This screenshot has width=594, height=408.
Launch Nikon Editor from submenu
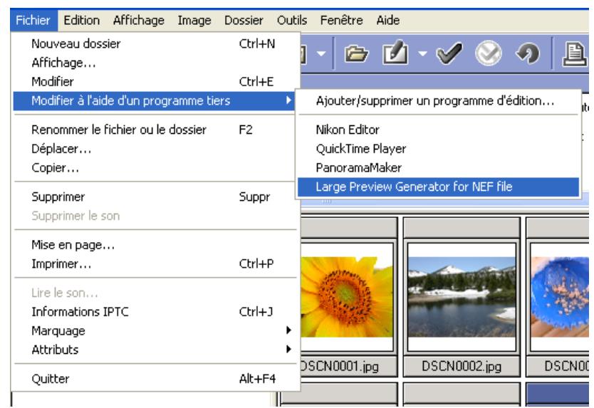pos(439,130)
